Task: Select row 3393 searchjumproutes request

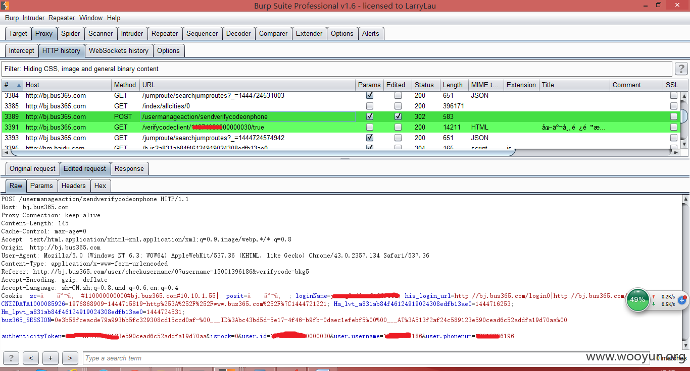Action: click(x=341, y=138)
